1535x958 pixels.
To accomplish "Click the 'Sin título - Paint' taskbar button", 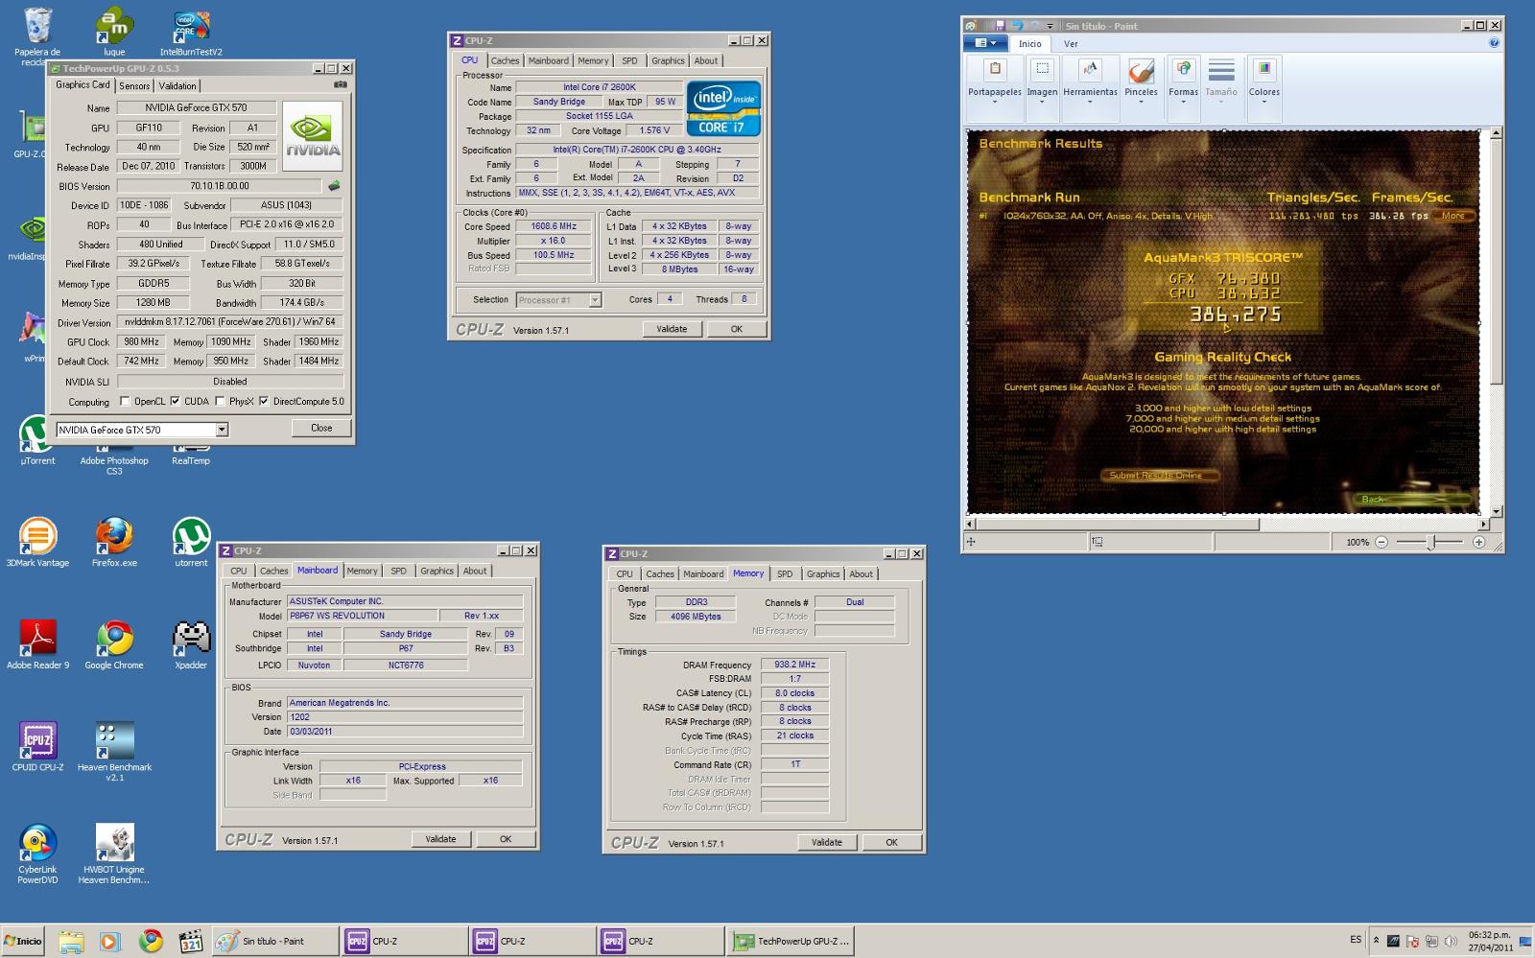I will pos(275,941).
